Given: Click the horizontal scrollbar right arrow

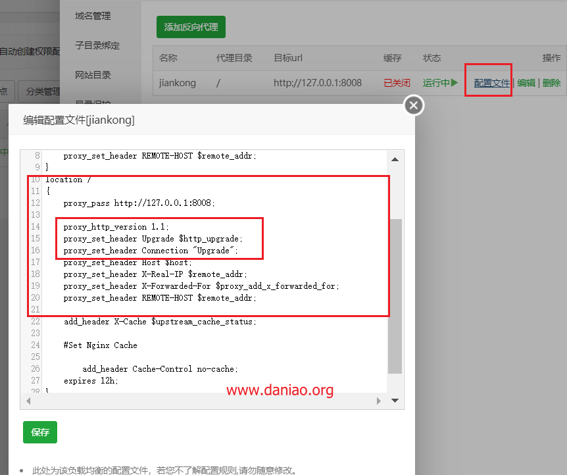Looking at the screenshot, I should click(378, 401).
